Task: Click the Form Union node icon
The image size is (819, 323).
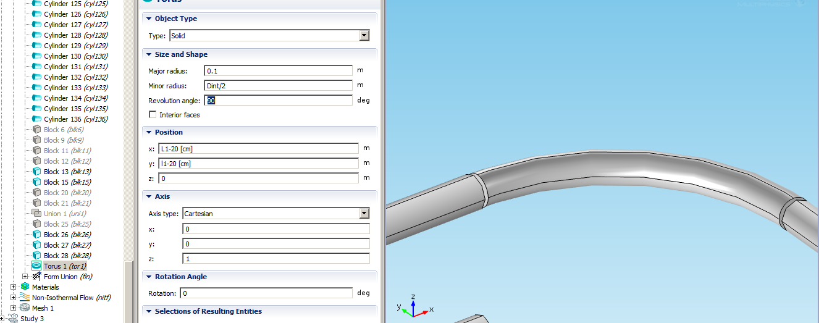Action: click(36, 277)
